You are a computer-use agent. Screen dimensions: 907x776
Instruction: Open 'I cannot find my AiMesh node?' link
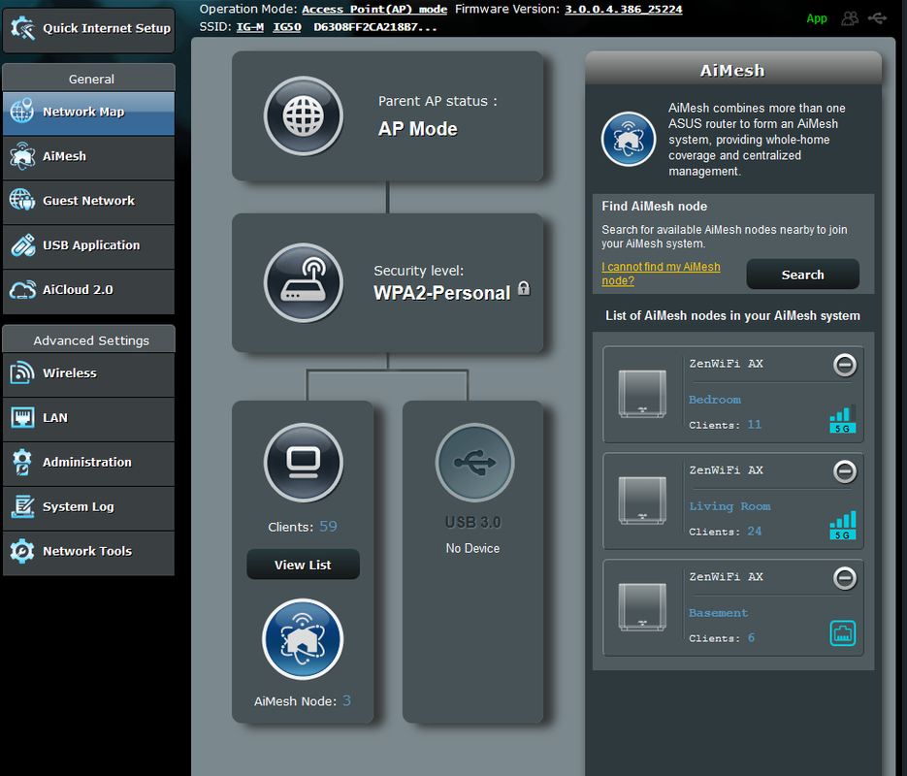tap(661, 275)
